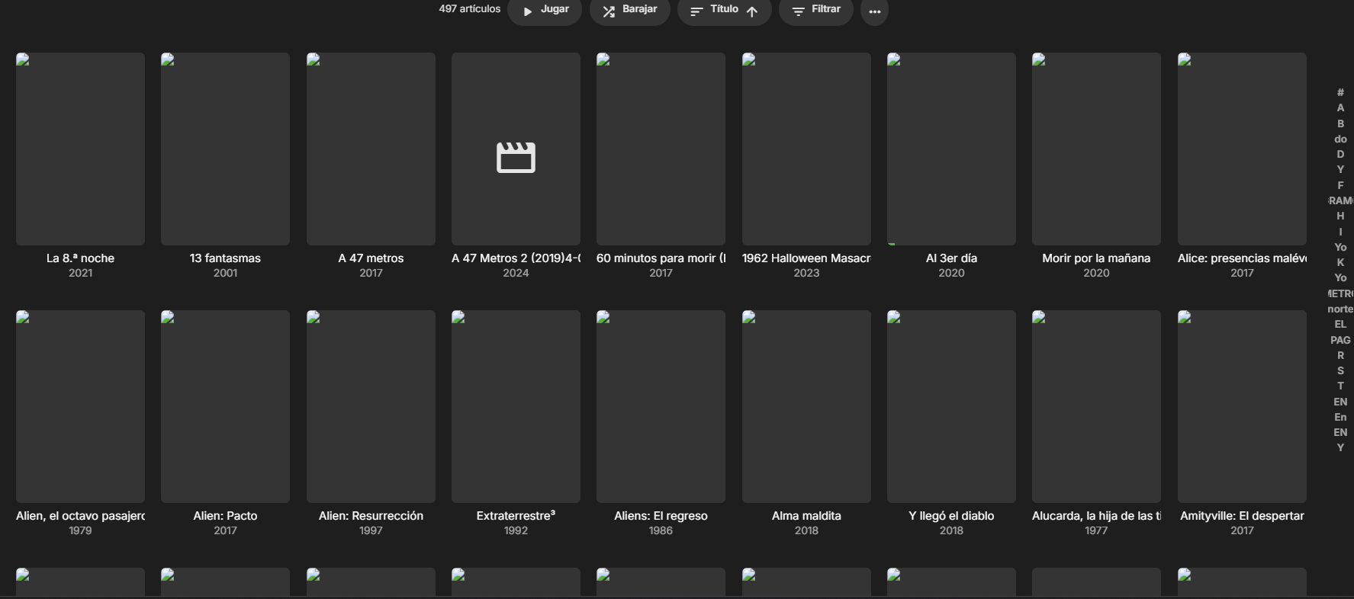Screen dimensions: 1354x599
Task: Jump to letter T in alphabet index
Action: coord(1340,386)
